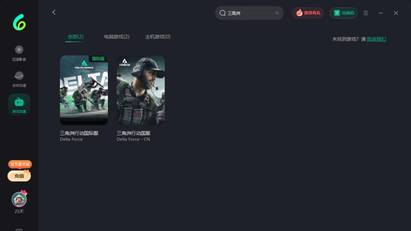Select the 三角洲行动国际服 game cover

point(84,90)
